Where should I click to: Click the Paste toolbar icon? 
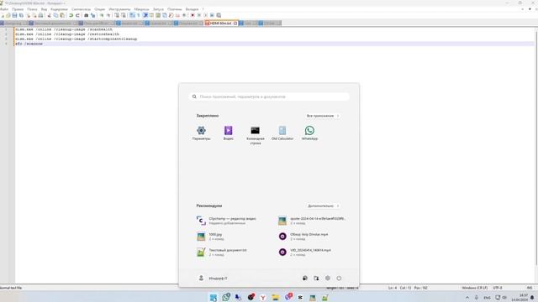tap(62, 15)
